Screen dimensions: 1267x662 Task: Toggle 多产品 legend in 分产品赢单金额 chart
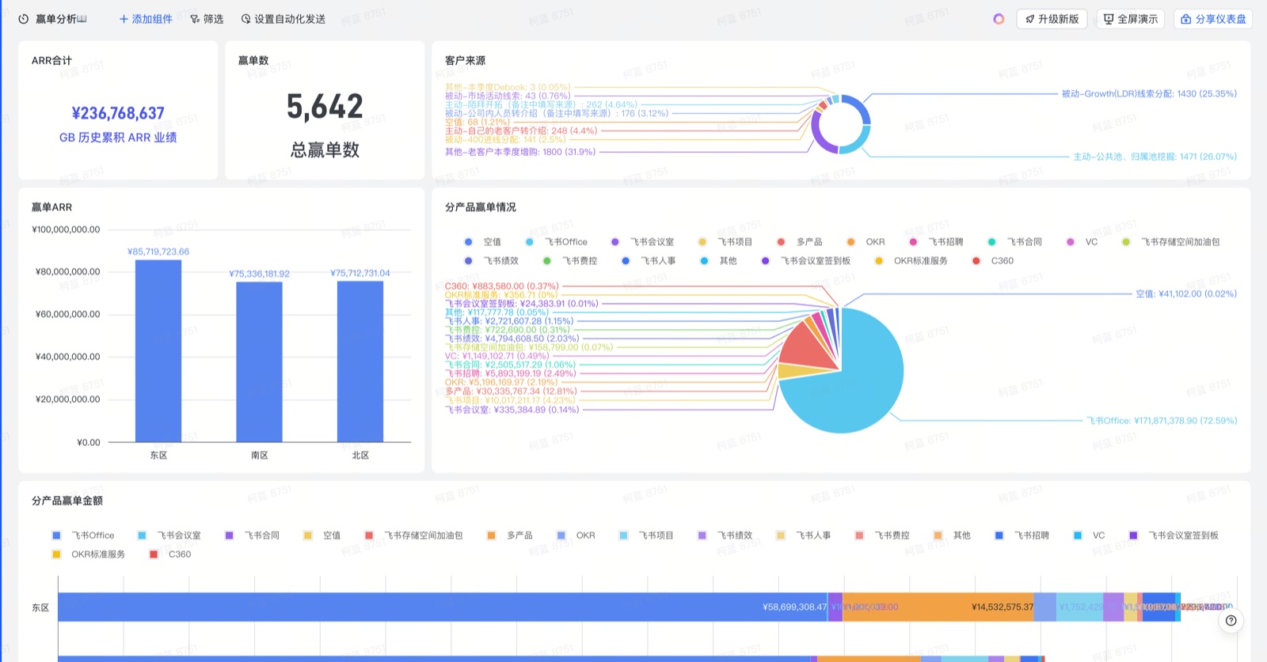[x=510, y=535]
